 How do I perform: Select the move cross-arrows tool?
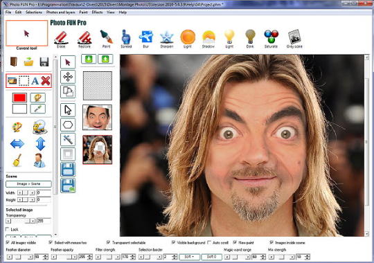[68, 77]
